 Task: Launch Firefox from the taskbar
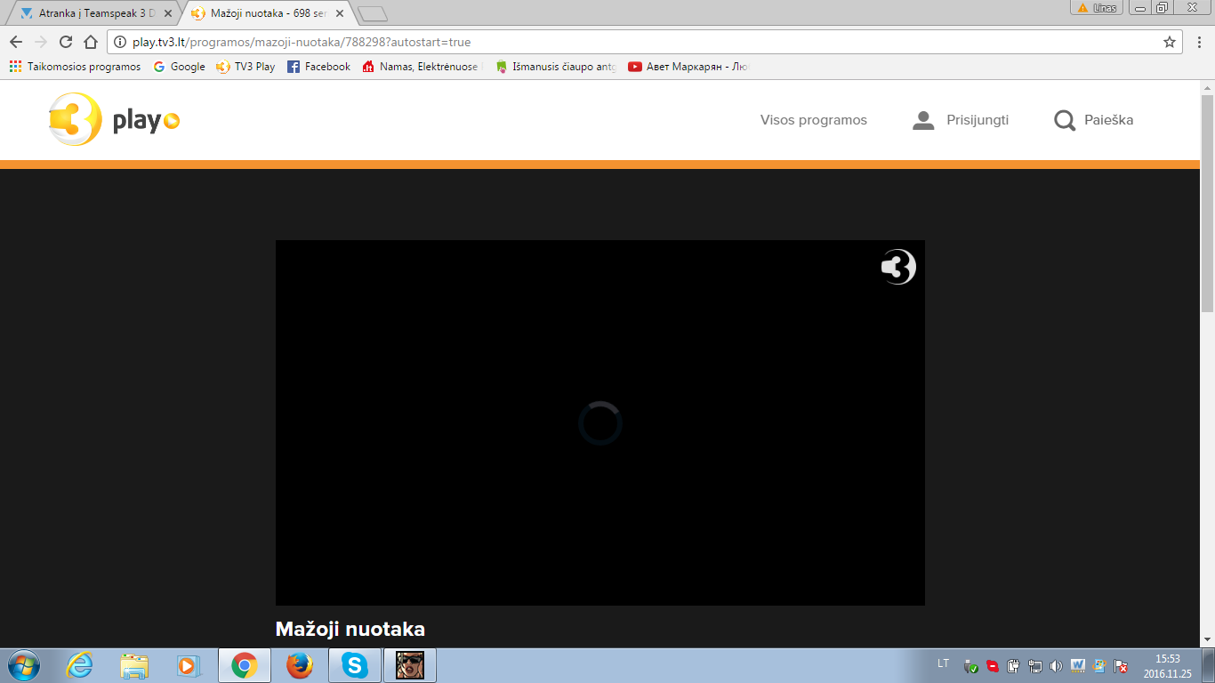click(300, 665)
